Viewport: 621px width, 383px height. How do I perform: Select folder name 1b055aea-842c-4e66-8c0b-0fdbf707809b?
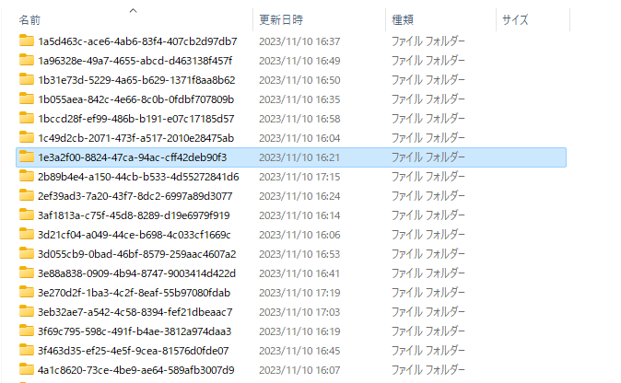[135, 99]
